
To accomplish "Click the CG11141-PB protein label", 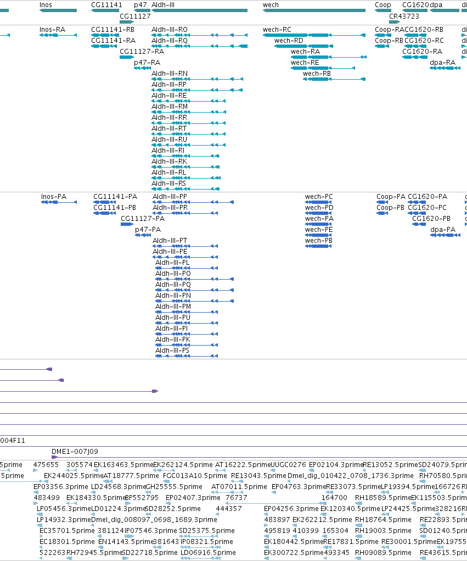I will (114, 208).
